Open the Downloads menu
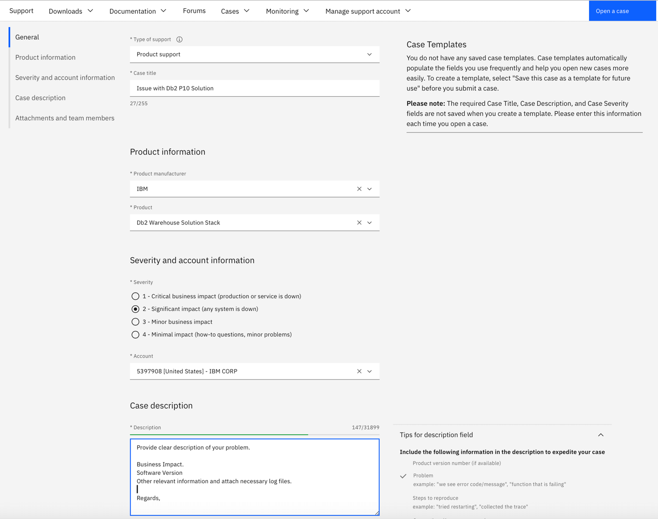658x519 pixels. point(71,11)
